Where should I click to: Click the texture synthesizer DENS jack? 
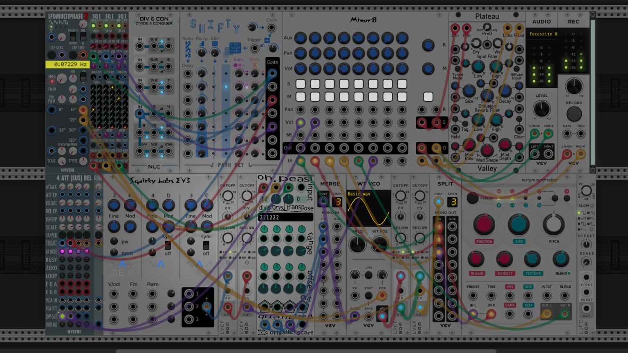point(509,314)
